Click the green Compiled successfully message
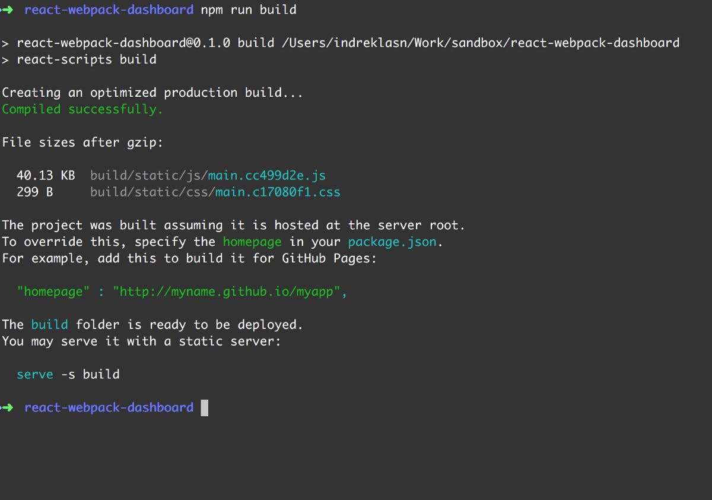 pos(82,109)
